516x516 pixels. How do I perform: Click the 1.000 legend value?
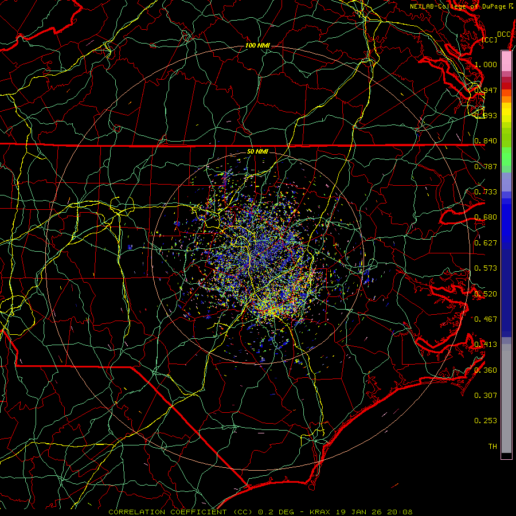click(486, 64)
